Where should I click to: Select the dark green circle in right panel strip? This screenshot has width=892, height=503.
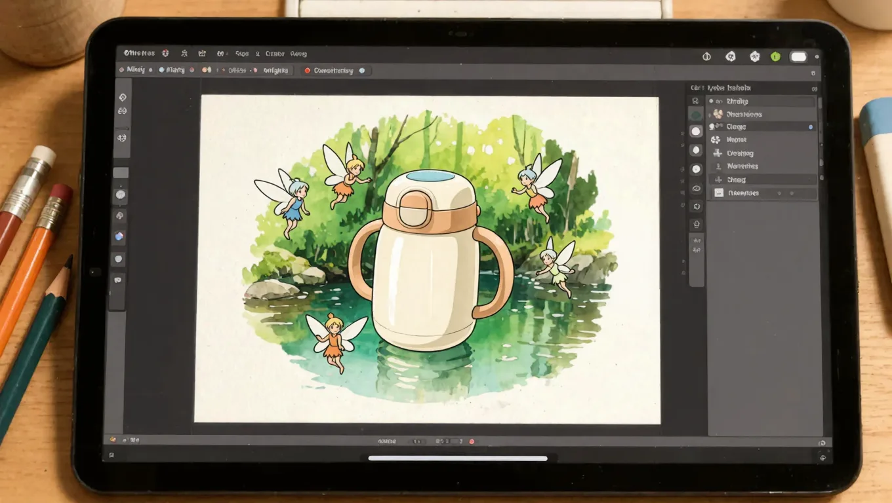point(696,115)
